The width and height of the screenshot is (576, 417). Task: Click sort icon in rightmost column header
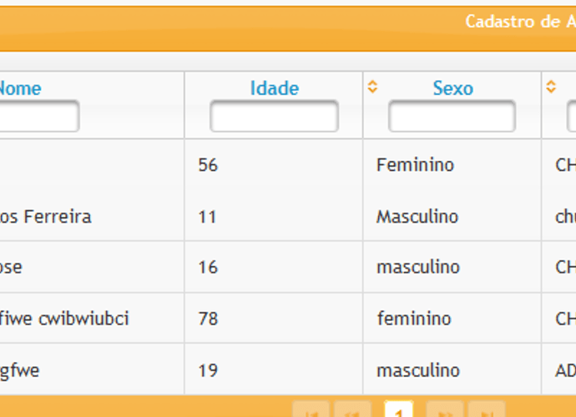pos(551,86)
